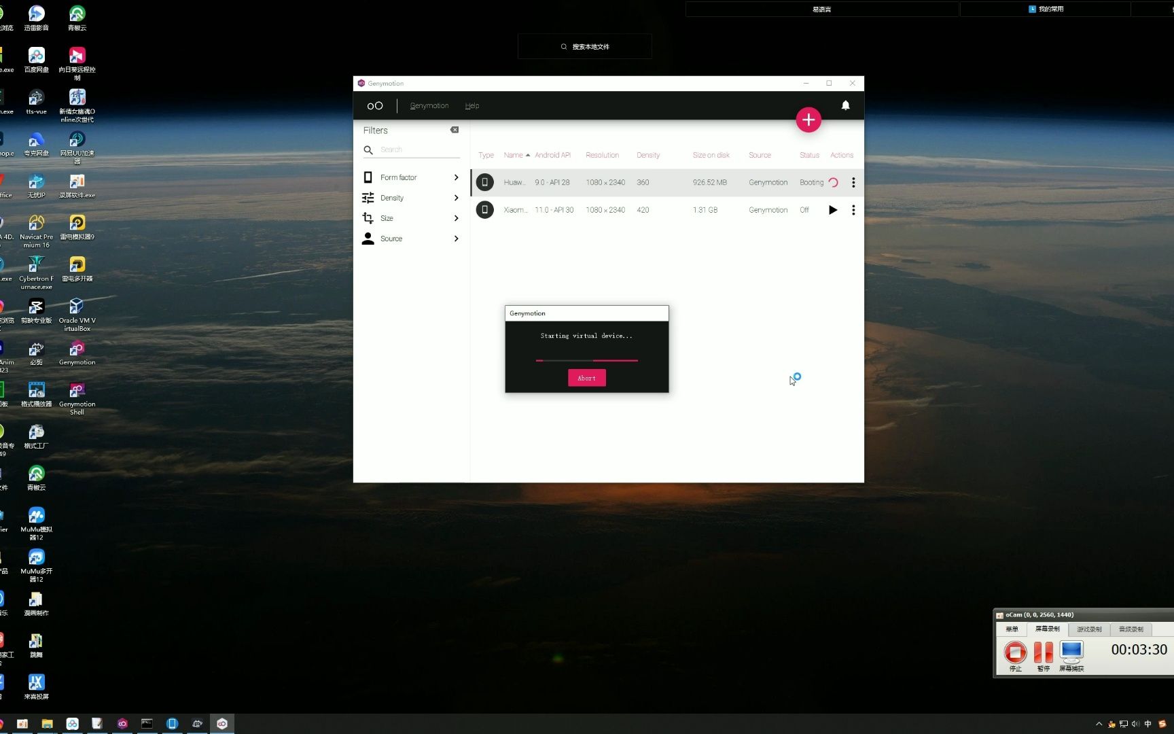Click the Booting status spinner for Huawei
The image size is (1174, 734).
coord(833,183)
